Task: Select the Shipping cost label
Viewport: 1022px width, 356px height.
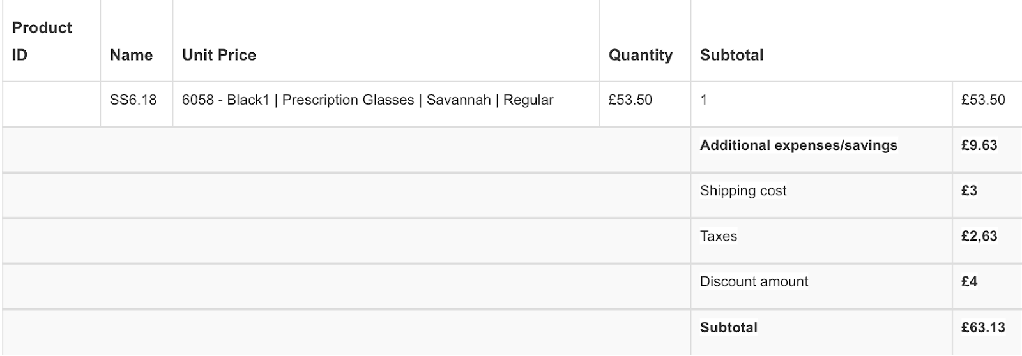Action: (743, 191)
